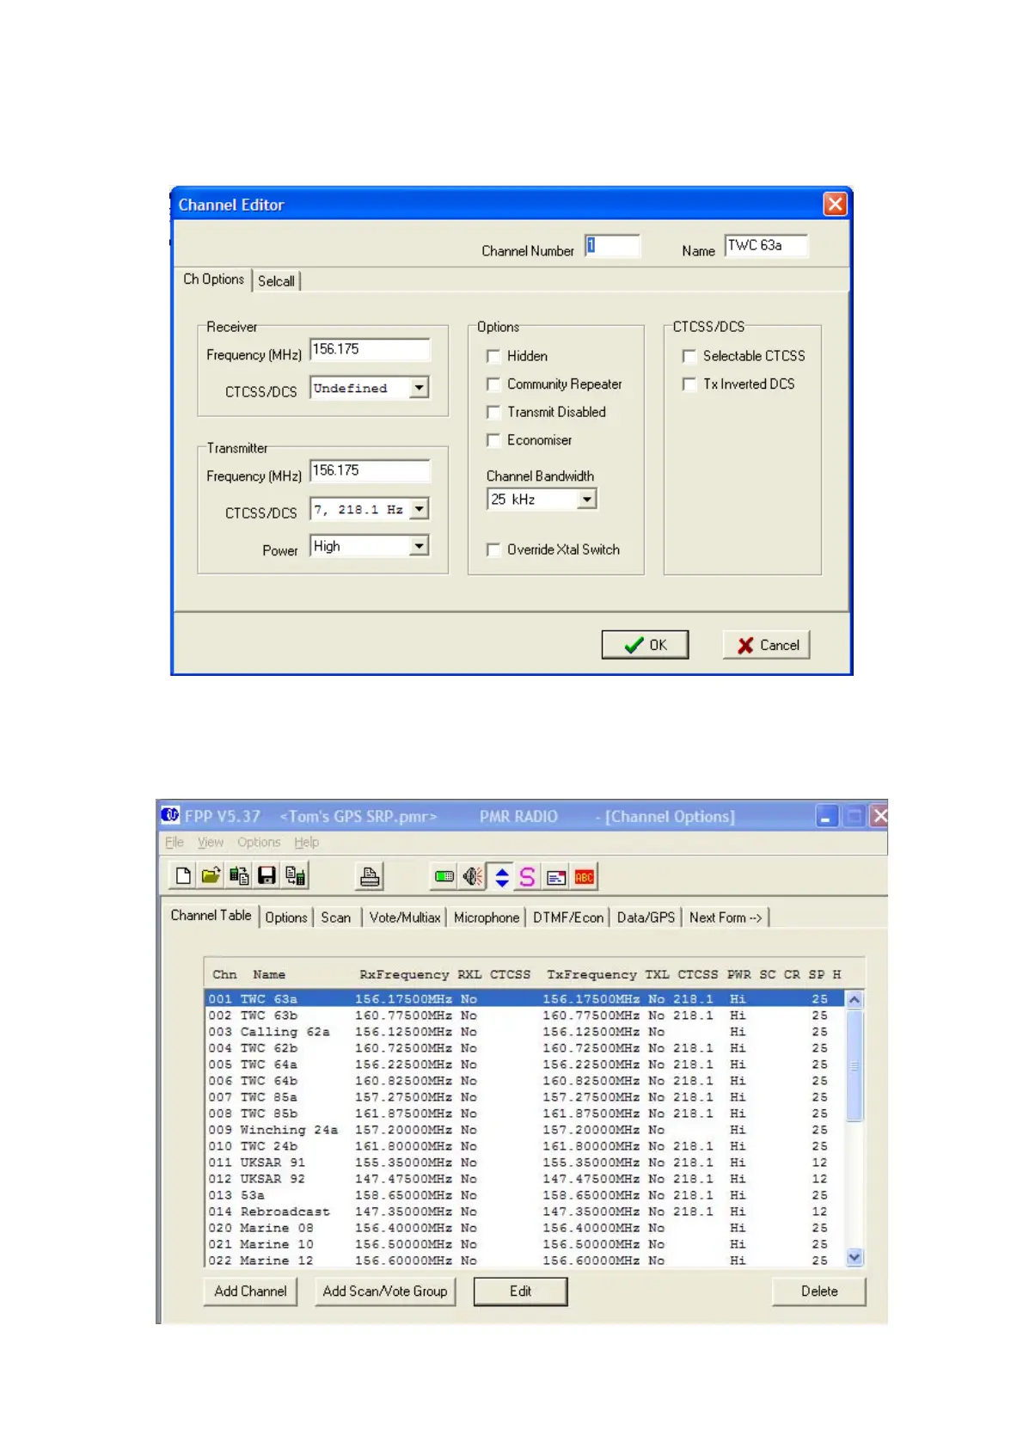Click the magenta S toolbar icon
Image resolution: width=1023 pixels, height=1448 pixels.
point(528,876)
